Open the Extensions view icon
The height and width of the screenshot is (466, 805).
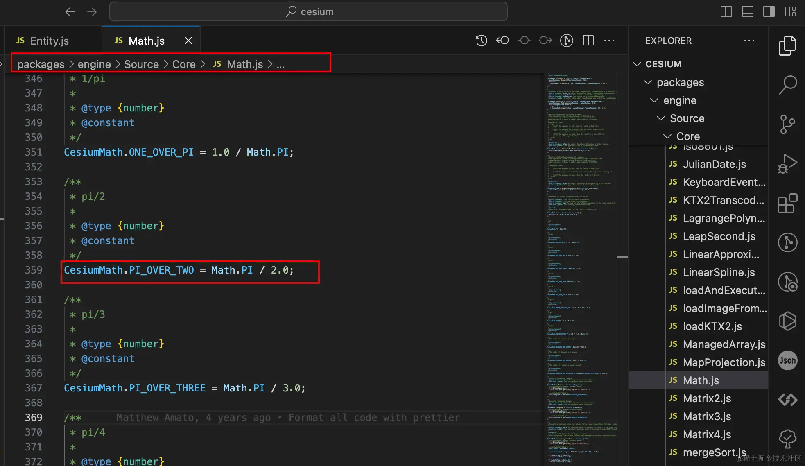pyautogui.click(x=787, y=203)
